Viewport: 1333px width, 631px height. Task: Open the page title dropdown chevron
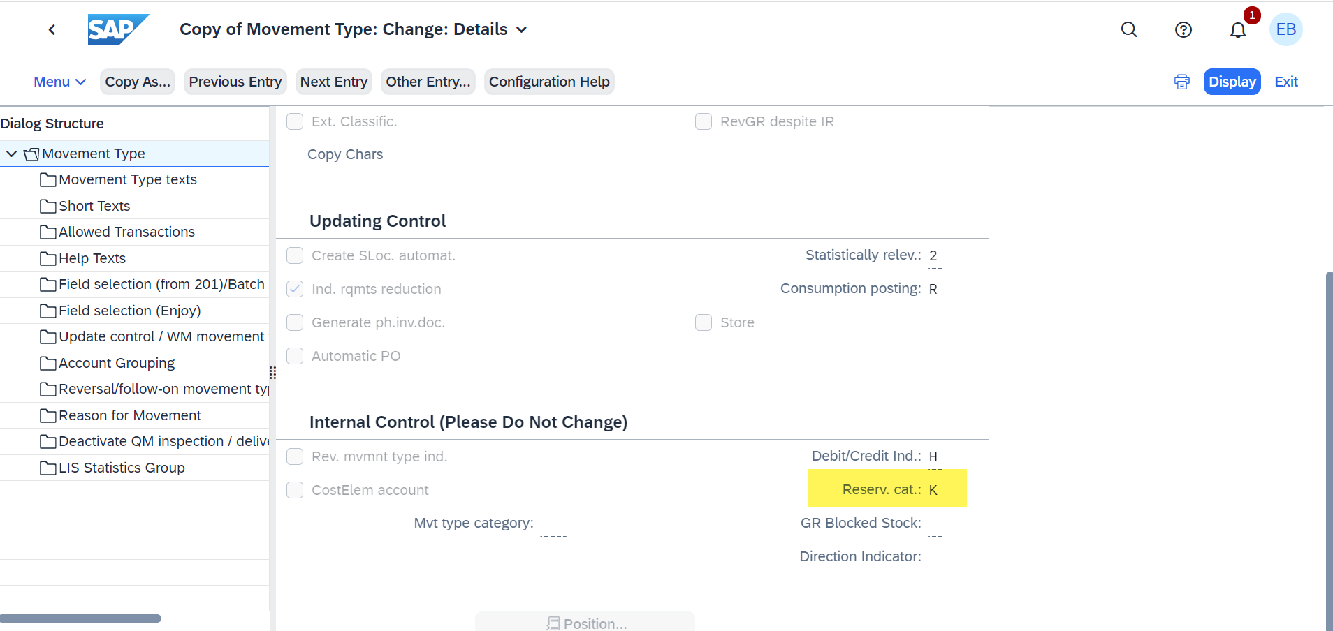pos(522,29)
